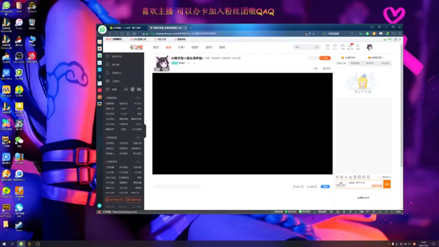Viewport: 439px width, 247px height.
Task: Open 鱼吧 in Douyu navigation
Action: click(222, 47)
